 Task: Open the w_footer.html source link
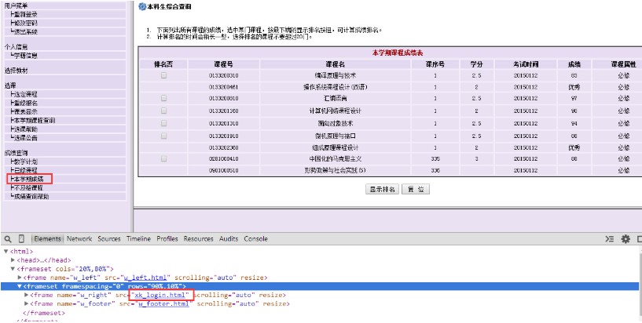pyautogui.click(x=163, y=304)
